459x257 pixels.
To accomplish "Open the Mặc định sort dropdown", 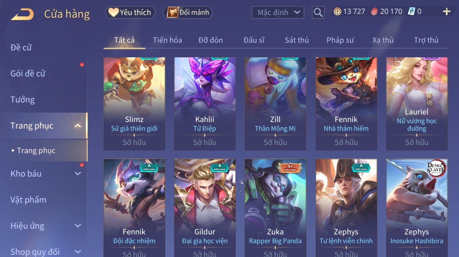I will (278, 12).
